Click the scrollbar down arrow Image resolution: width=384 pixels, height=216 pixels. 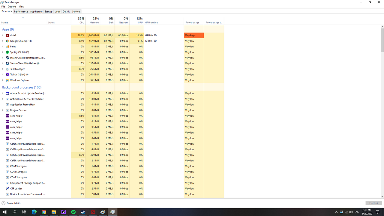pyautogui.click(x=382, y=196)
